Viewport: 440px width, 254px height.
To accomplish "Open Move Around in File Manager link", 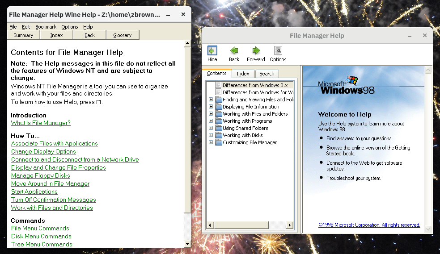I will click(x=50, y=184).
